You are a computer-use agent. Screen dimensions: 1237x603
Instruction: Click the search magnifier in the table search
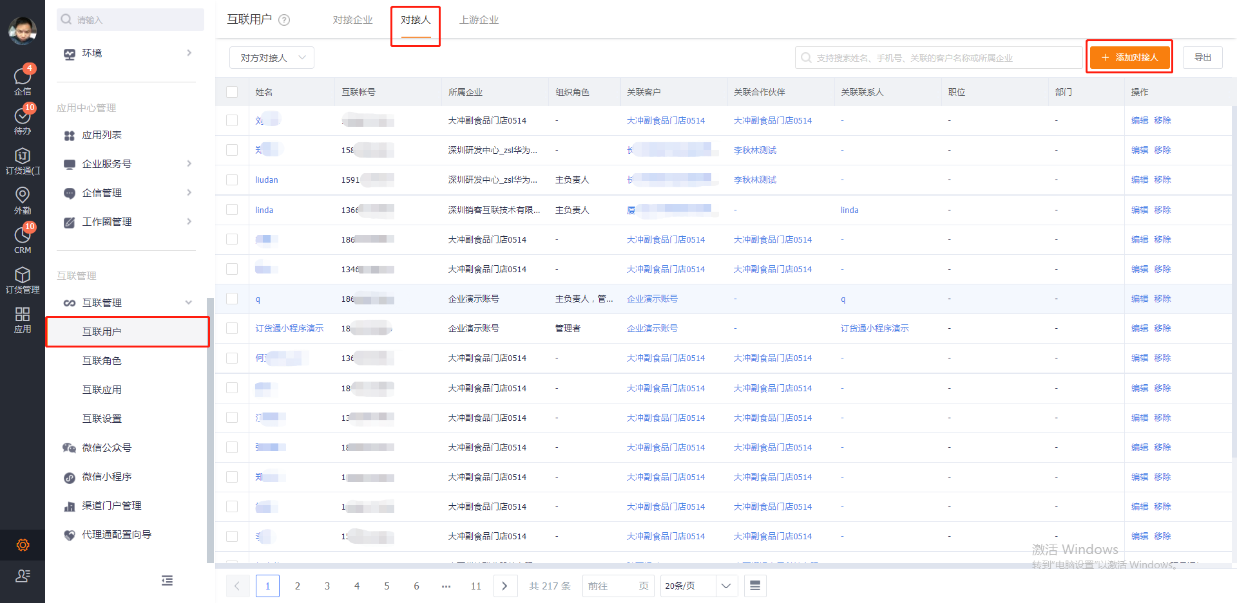coord(806,58)
